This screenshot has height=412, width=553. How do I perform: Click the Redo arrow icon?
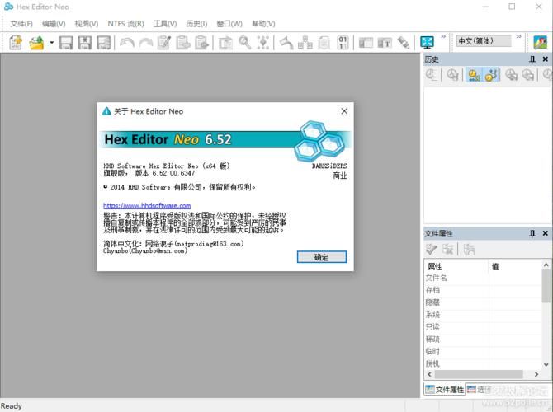click(x=145, y=43)
